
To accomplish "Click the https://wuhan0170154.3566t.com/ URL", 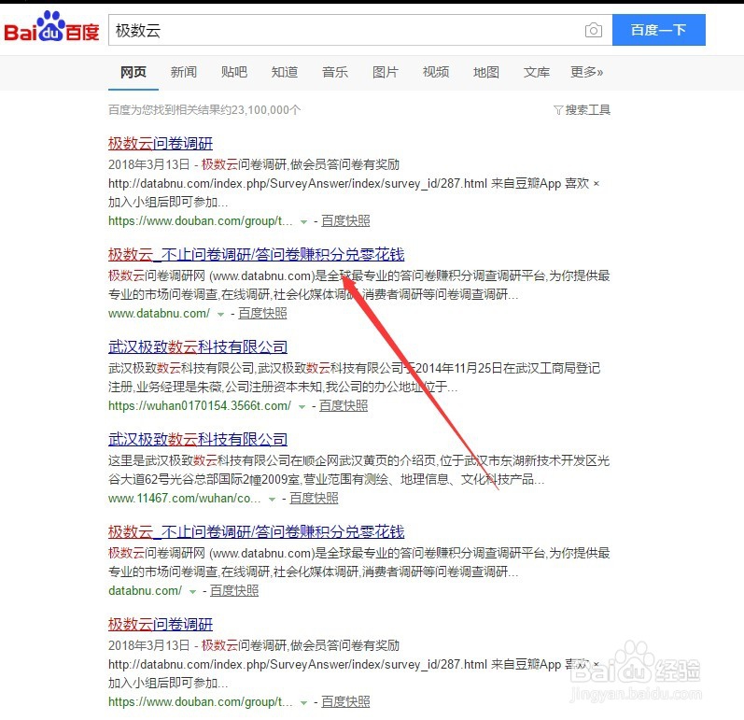I will [200, 406].
